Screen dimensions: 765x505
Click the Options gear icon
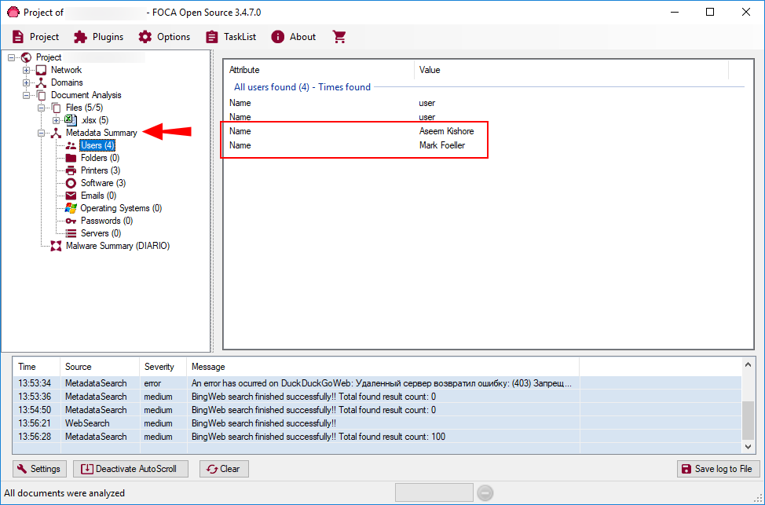[145, 37]
